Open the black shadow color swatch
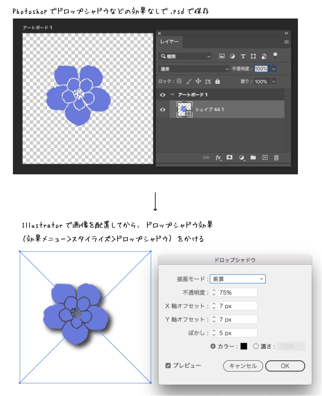This screenshot has width=322, height=396. pyautogui.click(x=244, y=346)
